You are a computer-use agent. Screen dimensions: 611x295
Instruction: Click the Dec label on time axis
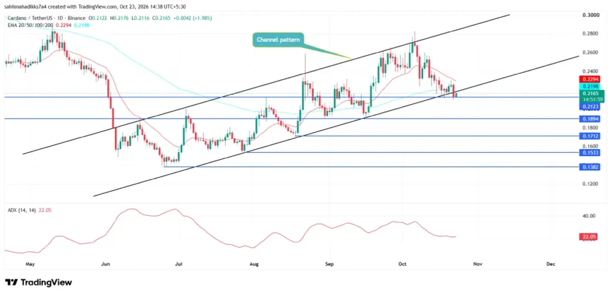click(551, 264)
